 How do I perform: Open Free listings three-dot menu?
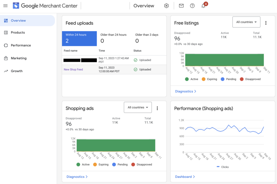tap(266, 23)
